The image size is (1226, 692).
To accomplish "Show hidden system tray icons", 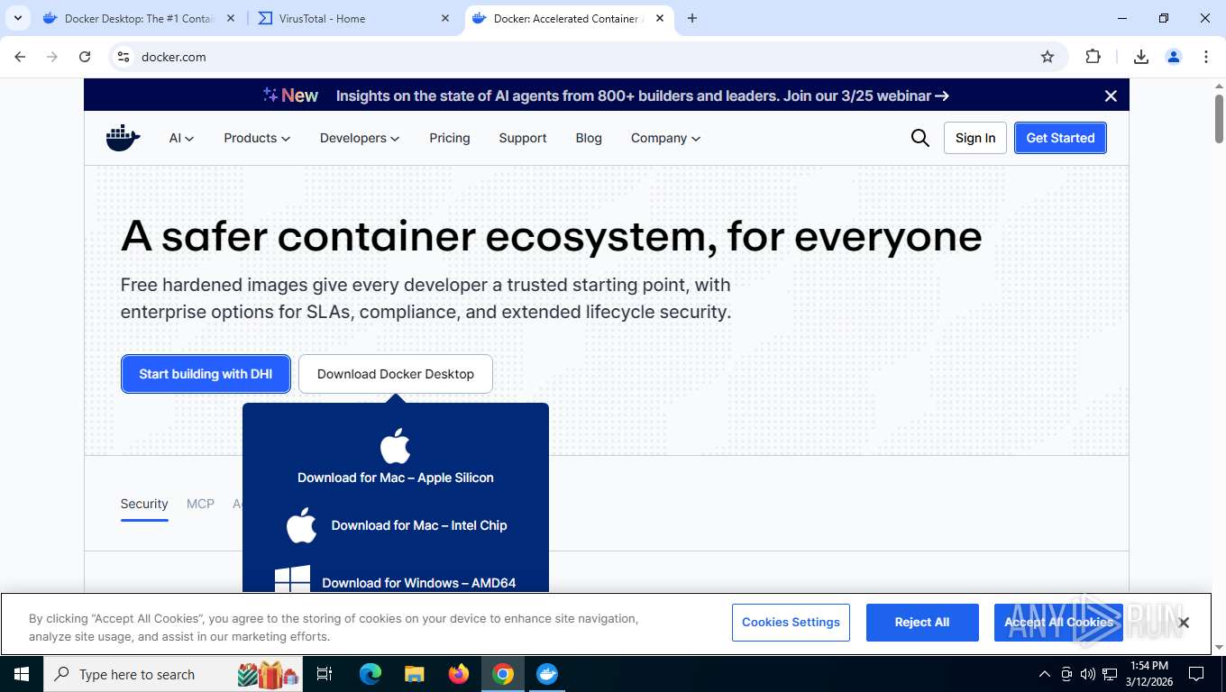I will [1045, 674].
